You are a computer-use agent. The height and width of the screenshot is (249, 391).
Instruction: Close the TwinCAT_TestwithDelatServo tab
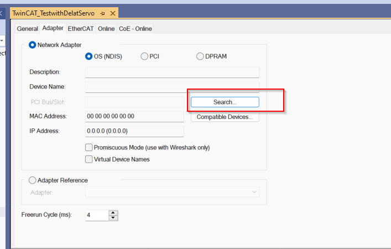tap(113, 13)
